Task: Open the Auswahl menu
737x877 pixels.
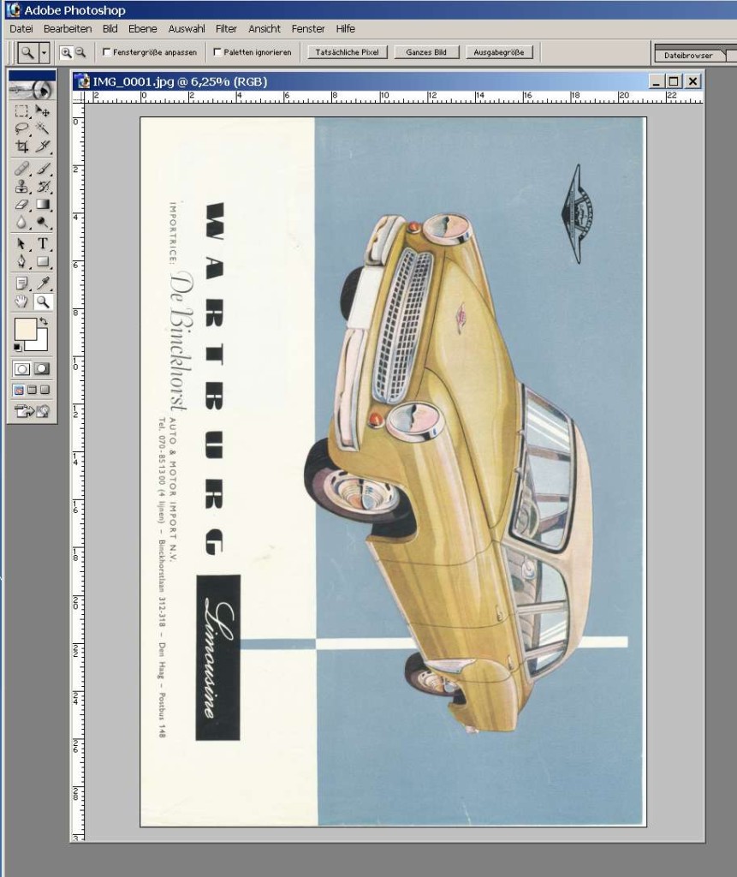Action: click(187, 28)
